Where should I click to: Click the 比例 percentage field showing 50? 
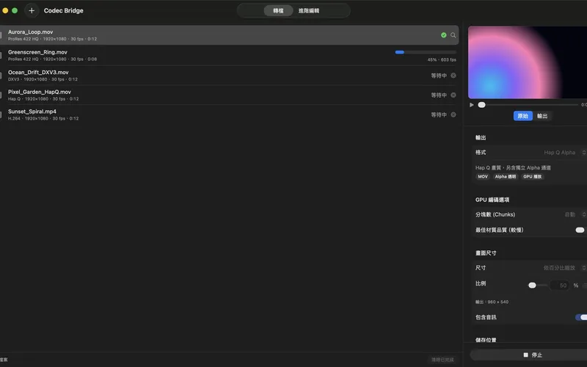560,286
